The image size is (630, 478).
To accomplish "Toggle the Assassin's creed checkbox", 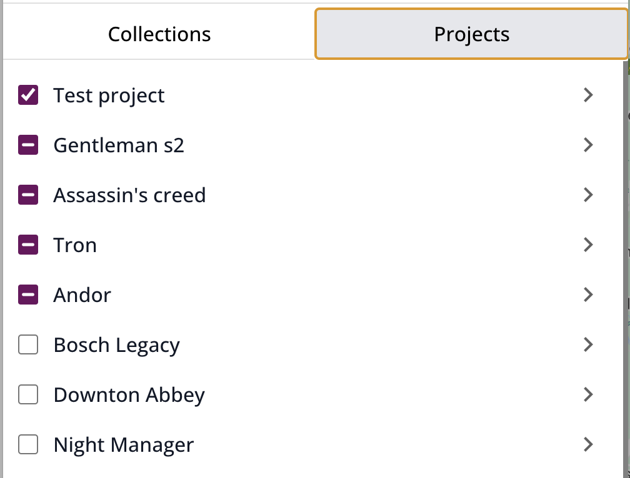I will tap(28, 195).
